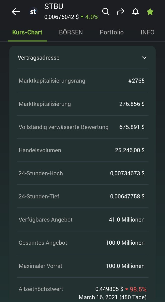Expand the Vertragsadresse chevron
The image size is (165, 302).
pyautogui.click(x=144, y=58)
